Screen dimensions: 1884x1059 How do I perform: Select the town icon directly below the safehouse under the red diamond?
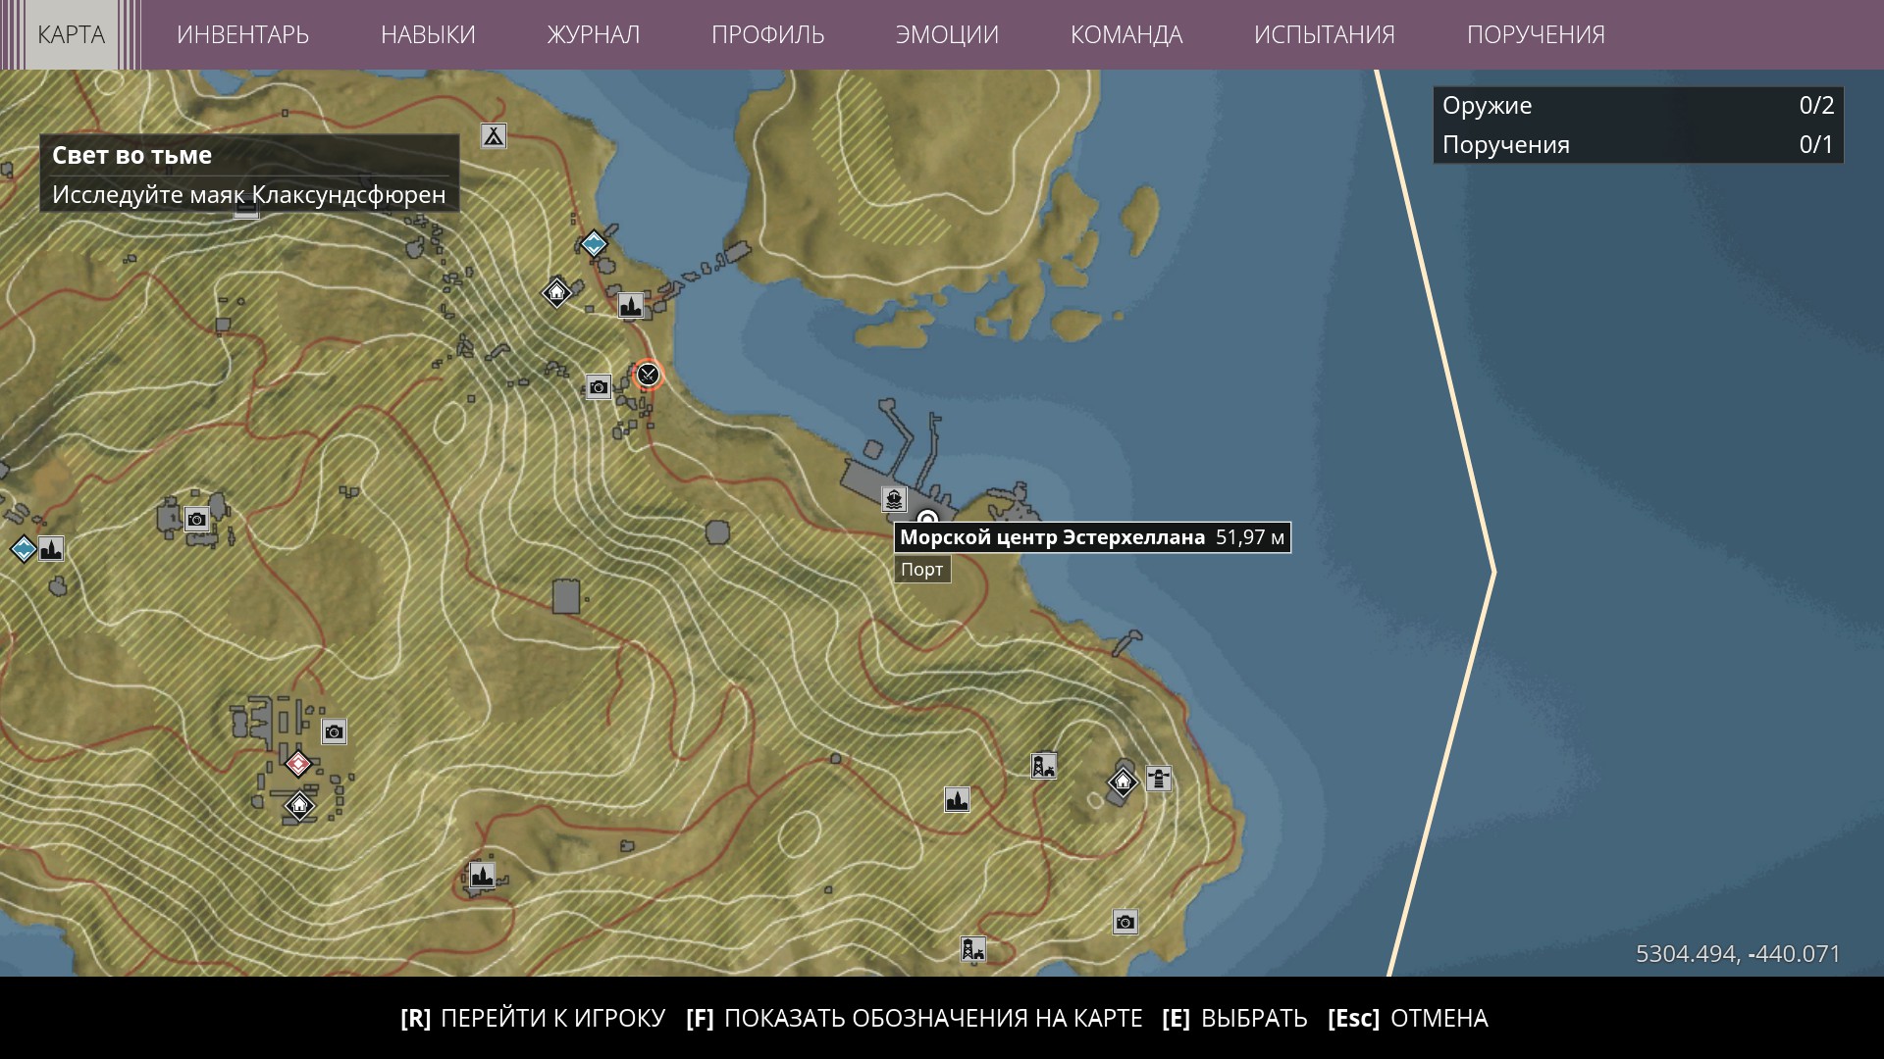tap(482, 875)
